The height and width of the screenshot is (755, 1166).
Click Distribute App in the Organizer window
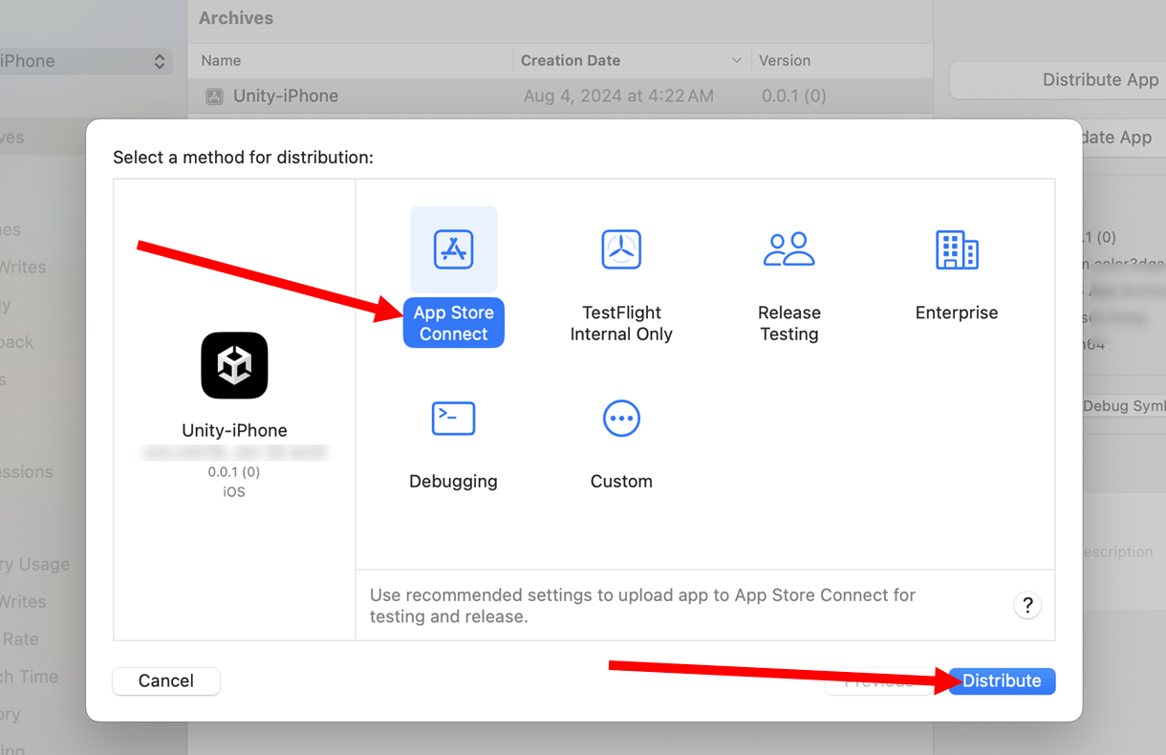click(1100, 80)
